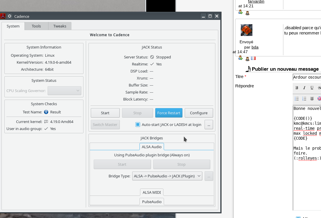
Task: Click the user-with-arrow icon under farvardin's post
Action: (x=240, y=12)
